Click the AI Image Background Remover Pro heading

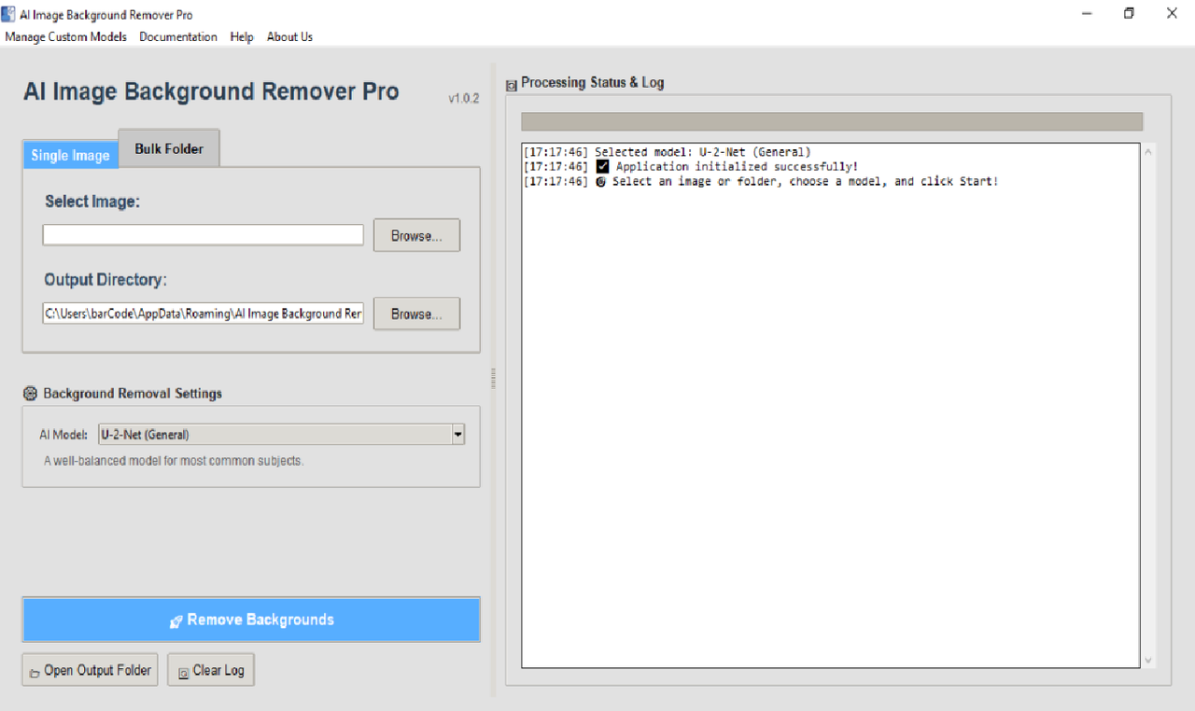click(211, 91)
